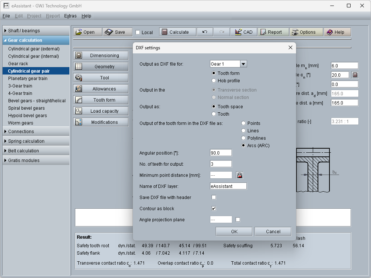This screenshot has height=278, width=371.
Task: Choose Polylines output option
Action: tap(243, 138)
